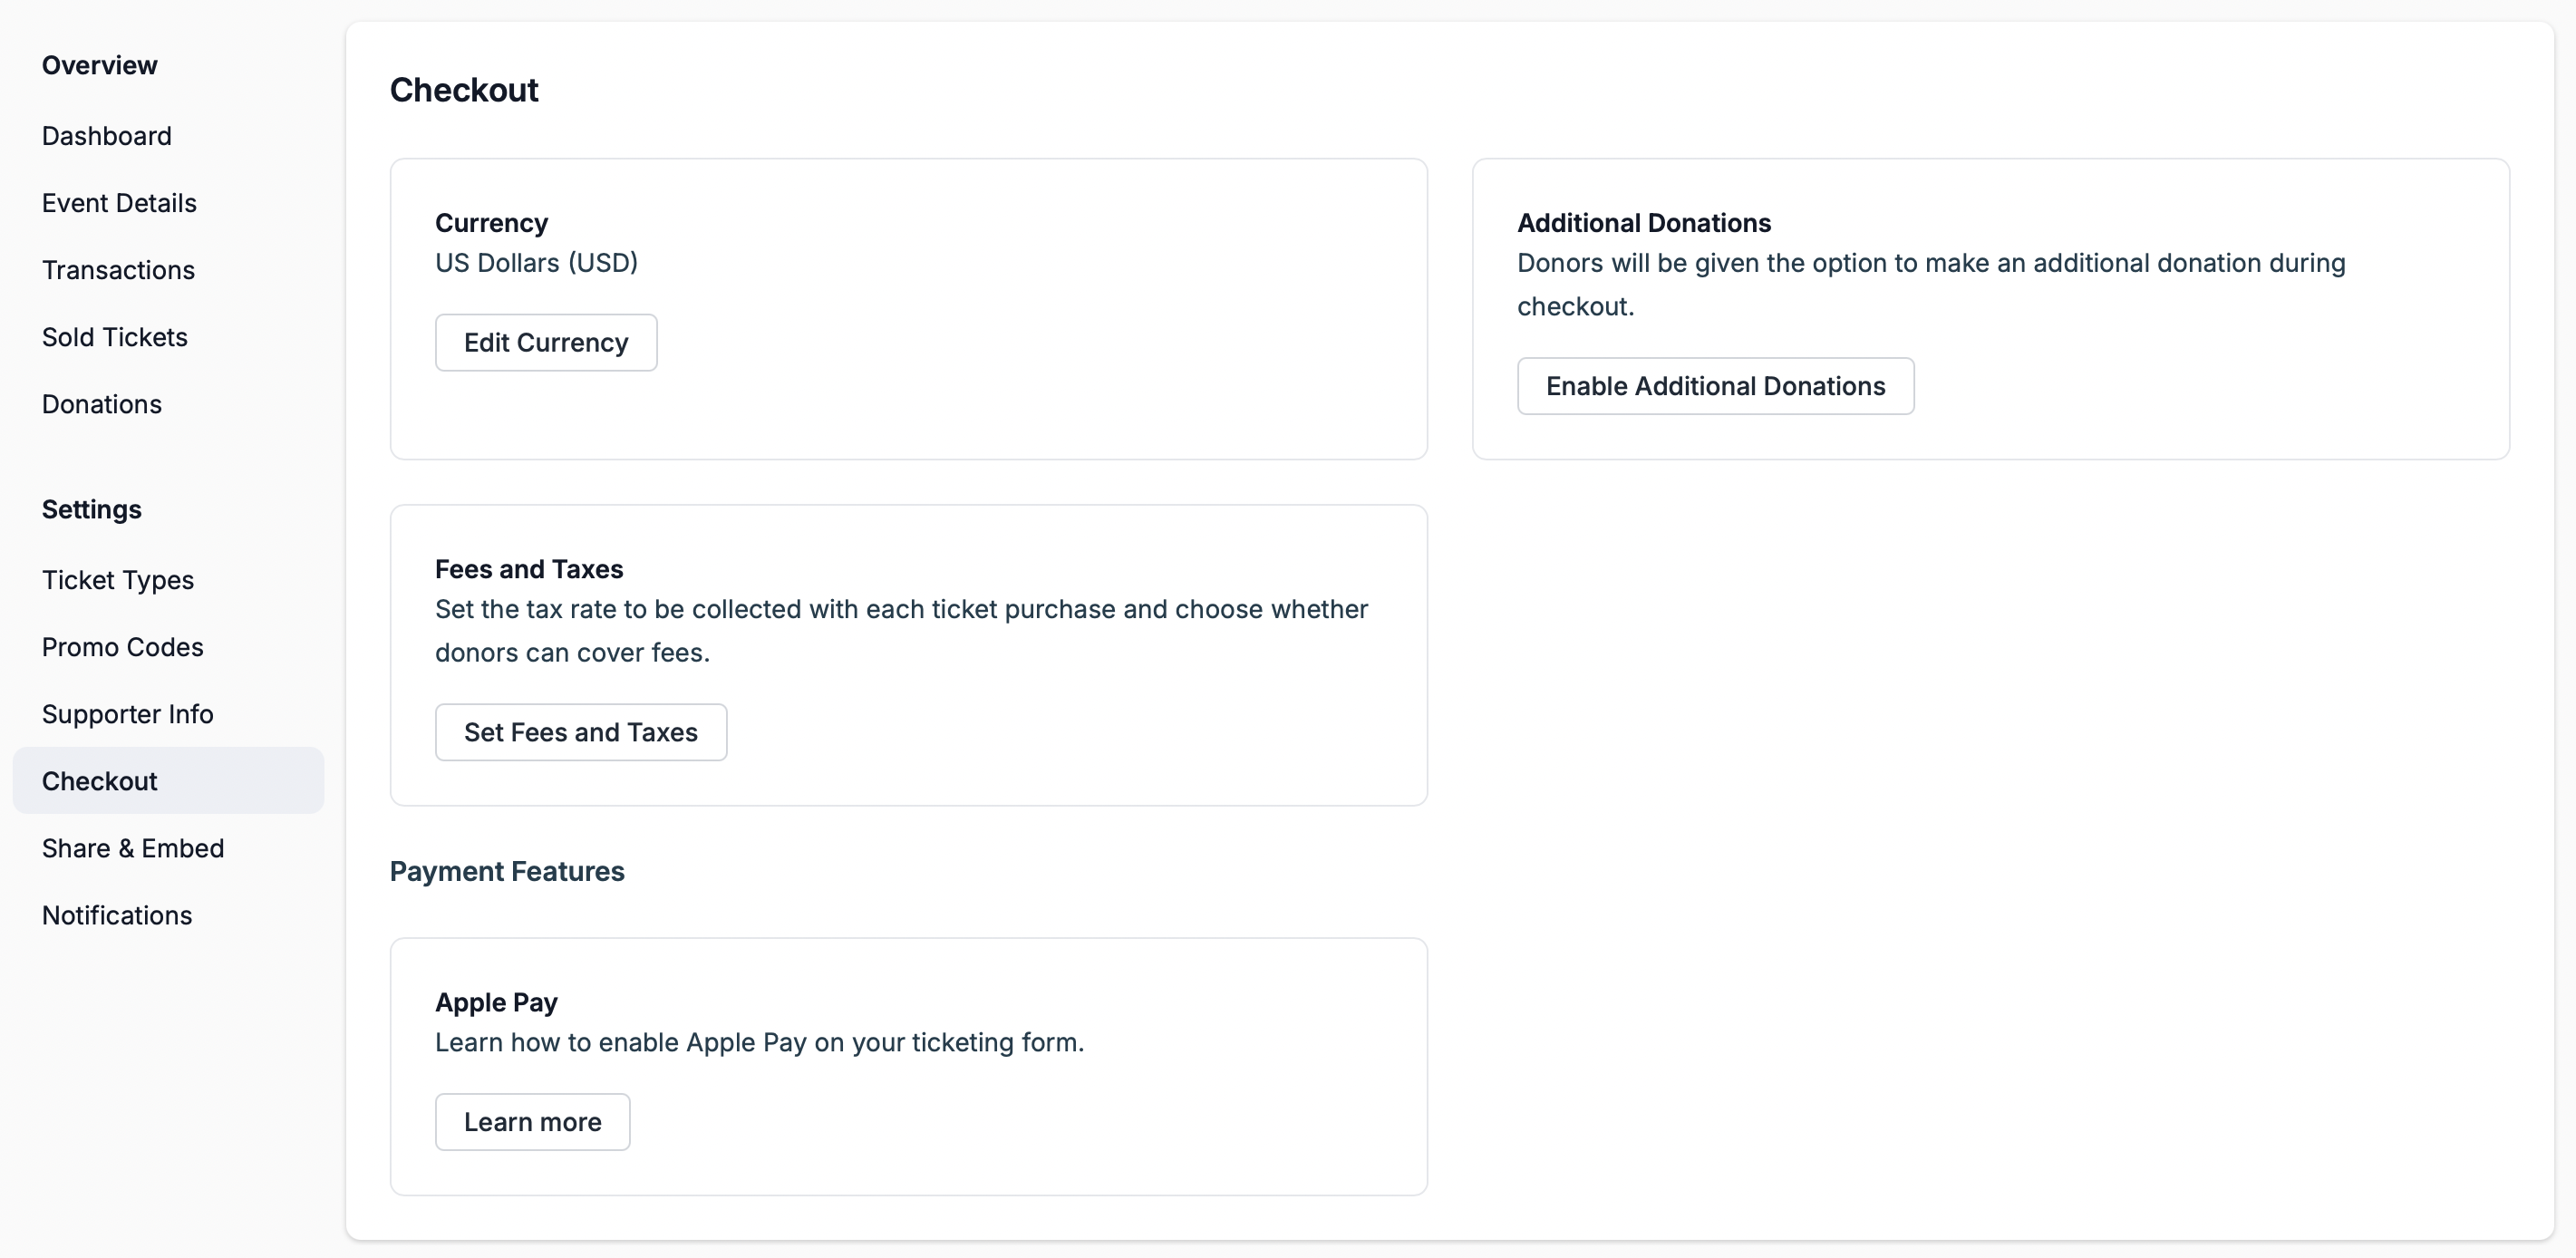This screenshot has width=2576, height=1258.
Task: Click the Payment Features section heading
Action: point(506,870)
